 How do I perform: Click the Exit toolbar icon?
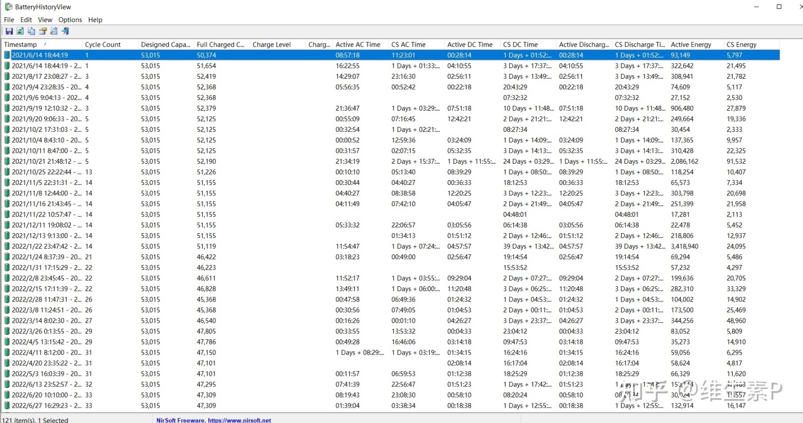click(65, 31)
